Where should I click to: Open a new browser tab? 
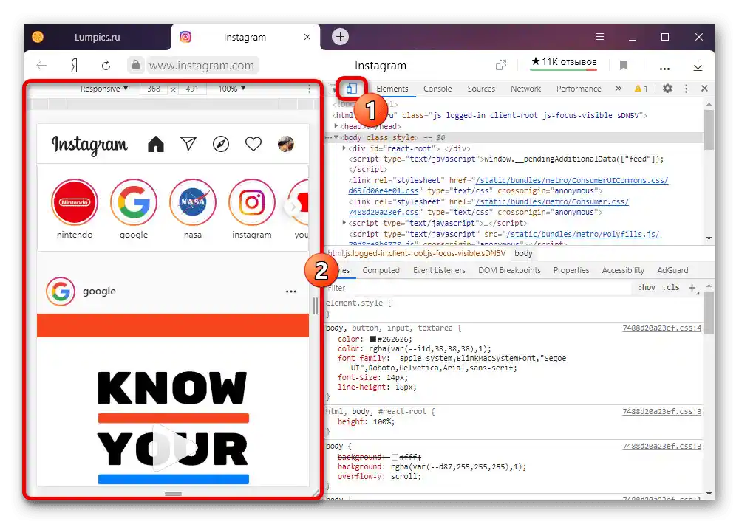(x=340, y=37)
